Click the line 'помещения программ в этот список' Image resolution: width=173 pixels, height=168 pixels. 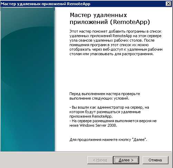[109, 45]
